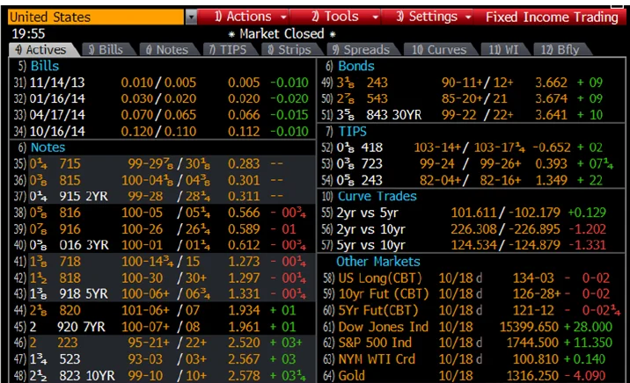Switch to the TIPS tab
This screenshot has height=383, width=630.
(x=231, y=50)
